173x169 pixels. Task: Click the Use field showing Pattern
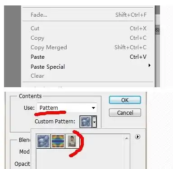pyautogui.click(x=67, y=108)
